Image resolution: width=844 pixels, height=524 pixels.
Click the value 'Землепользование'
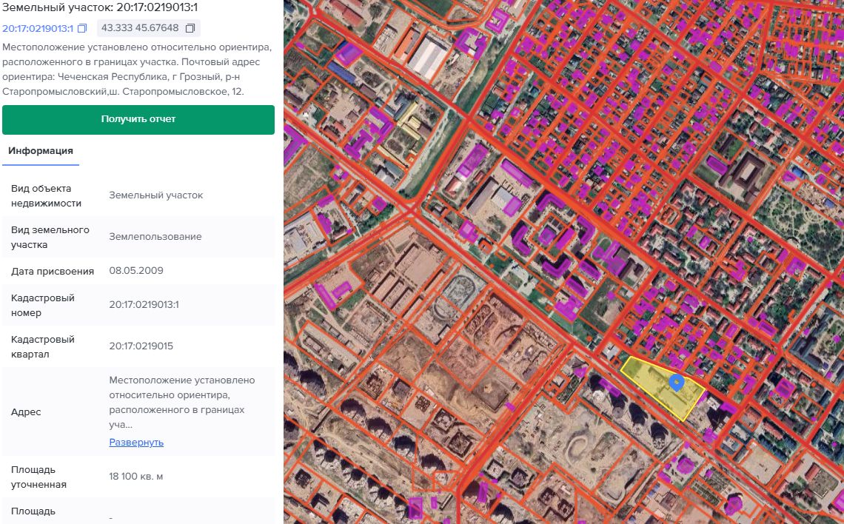point(155,236)
